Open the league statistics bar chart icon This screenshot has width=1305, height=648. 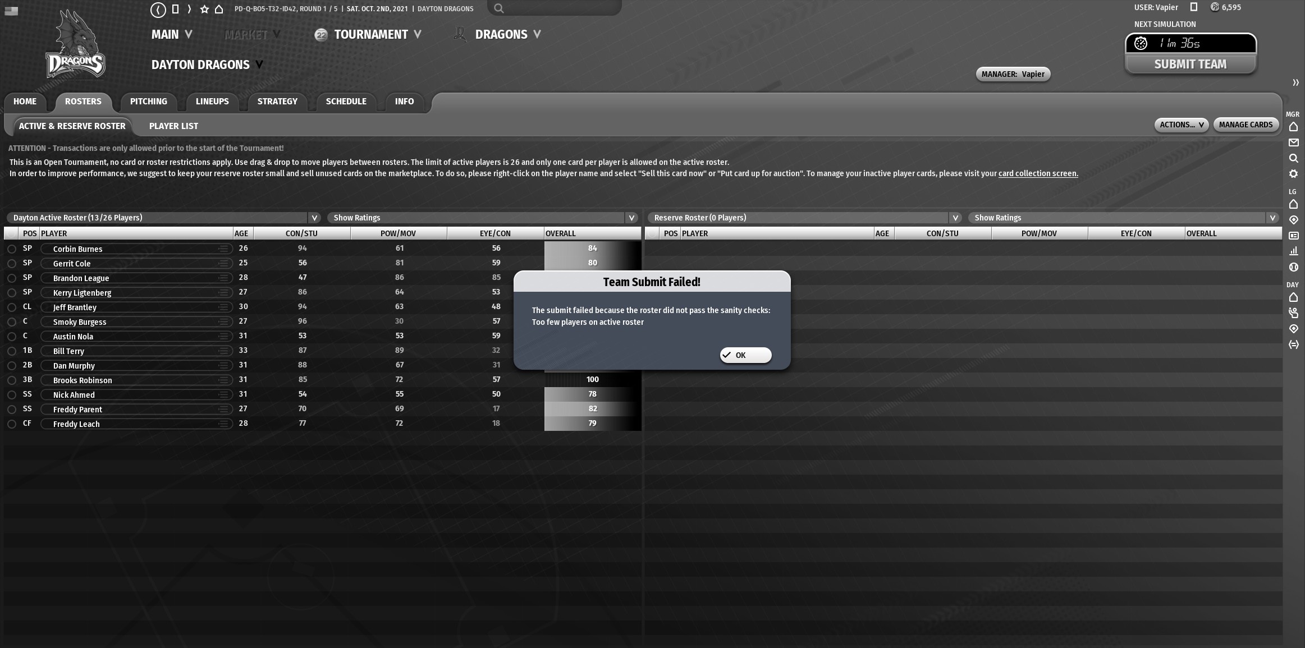click(x=1293, y=251)
